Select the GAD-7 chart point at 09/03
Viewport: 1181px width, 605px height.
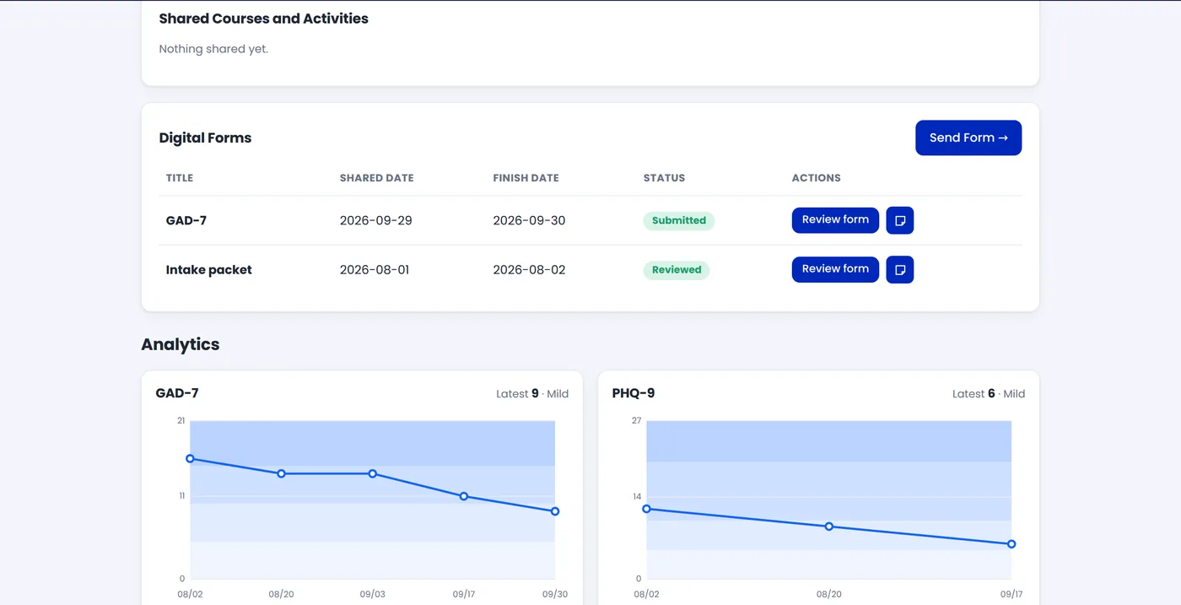click(x=372, y=474)
